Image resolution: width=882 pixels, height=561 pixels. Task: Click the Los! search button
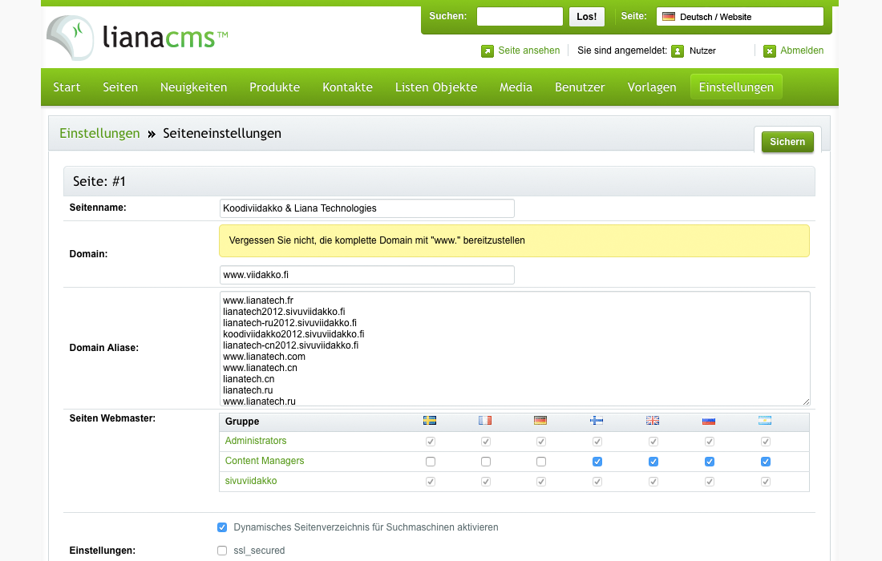[x=587, y=17]
